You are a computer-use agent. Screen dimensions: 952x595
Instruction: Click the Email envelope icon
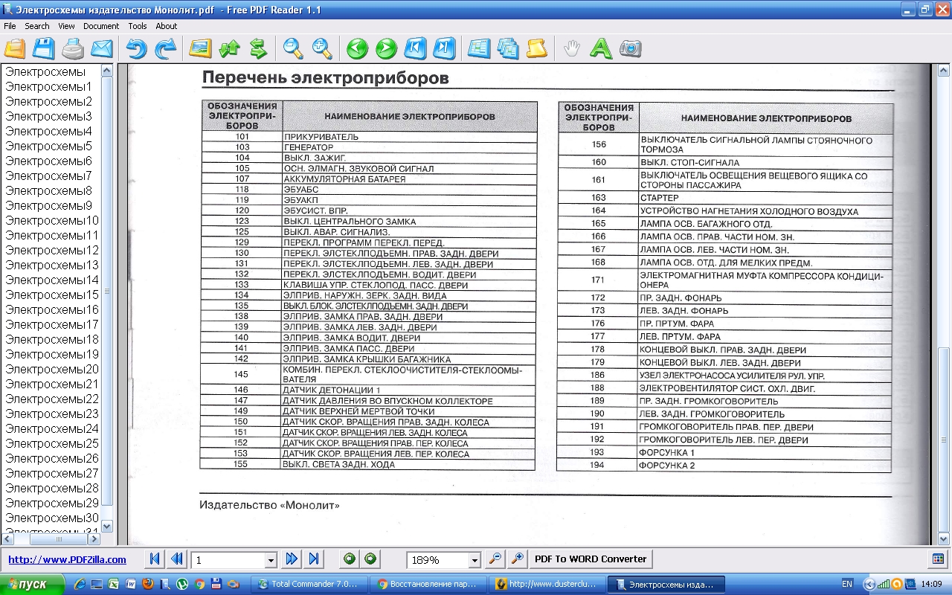click(x=101, y=49)
